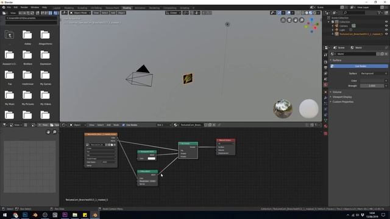Screen dimensions: 390x219
Task: Open the Global transform orientation dropdown
Action: point(173,13)
